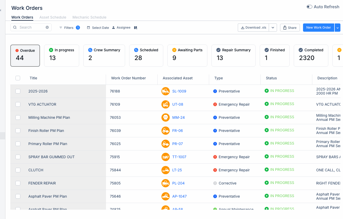Check the select-all checkbox in table header

pos(18,78)
